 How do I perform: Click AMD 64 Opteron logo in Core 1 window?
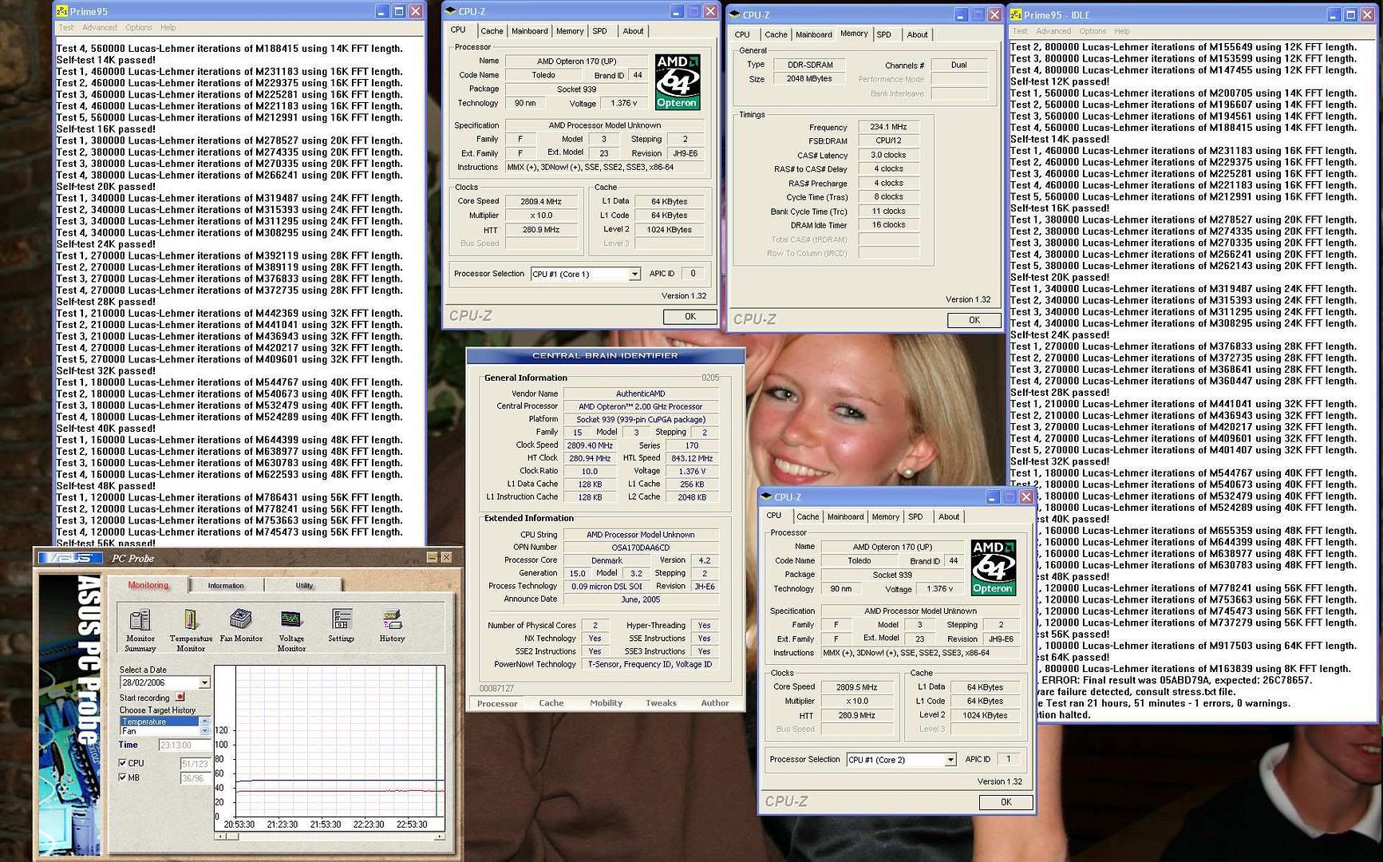[677, 81]
